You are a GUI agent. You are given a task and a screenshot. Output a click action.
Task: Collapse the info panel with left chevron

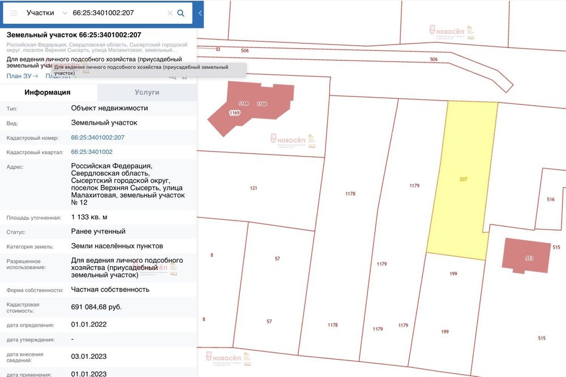click(200, 14)
